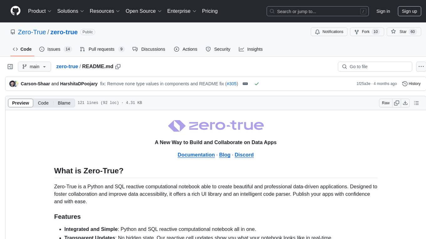Open the Actions tab
This screenshot has height=239, width=426.
[x=186, y=49]
